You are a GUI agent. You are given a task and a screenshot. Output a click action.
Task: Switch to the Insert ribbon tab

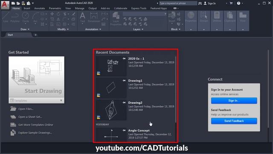pyautogui.click(x=27, y=8)
